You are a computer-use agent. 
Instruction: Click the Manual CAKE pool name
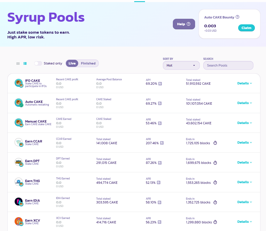(x=36, y=121)
